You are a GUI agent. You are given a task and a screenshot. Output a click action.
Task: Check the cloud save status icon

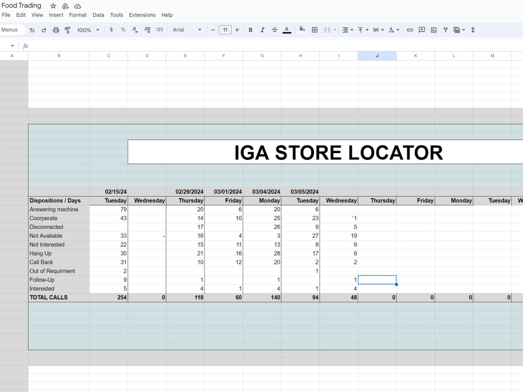click(x=77, y=6)
